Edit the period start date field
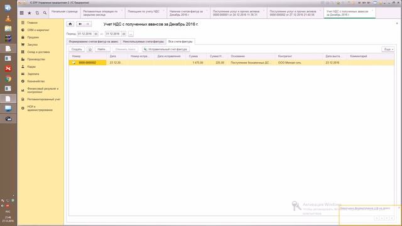The width and height of the screenshot is (402, 226). click(x=85, y=34)
